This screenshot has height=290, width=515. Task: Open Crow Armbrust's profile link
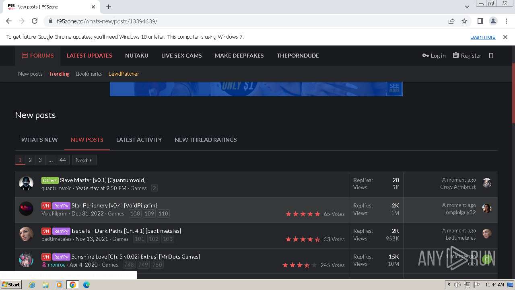458,187
